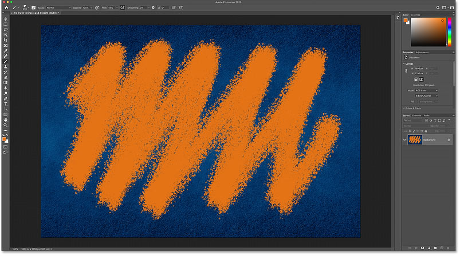Click the foreground swatch in Color panel
This screenshot has height=256, width=460.
(x=406, y=20)
